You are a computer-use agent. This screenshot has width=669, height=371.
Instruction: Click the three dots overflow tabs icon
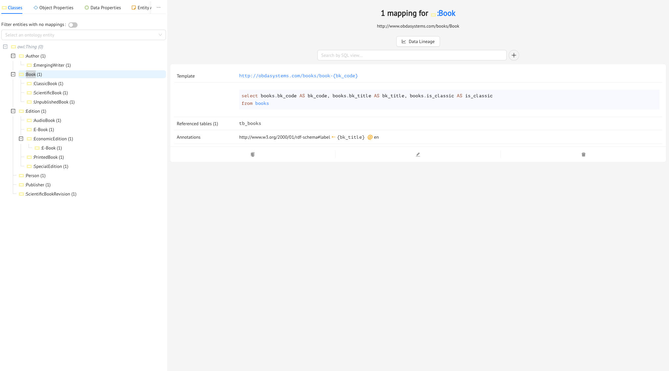click(x=158, y=8)
